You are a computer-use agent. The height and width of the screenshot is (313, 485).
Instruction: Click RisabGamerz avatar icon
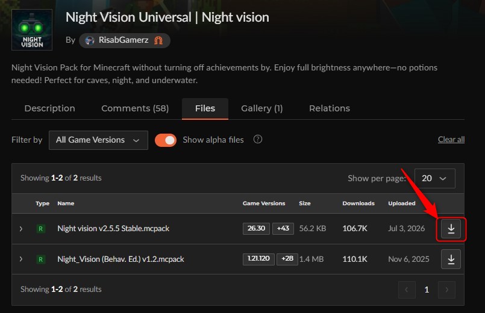(90, 40)
